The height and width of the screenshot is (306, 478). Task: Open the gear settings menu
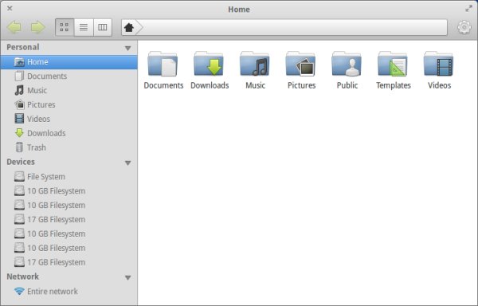[x=464, y=27]
